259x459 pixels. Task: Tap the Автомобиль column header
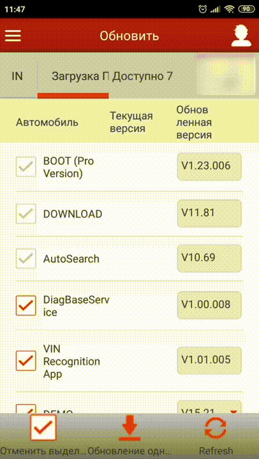(x=47, y=122)
